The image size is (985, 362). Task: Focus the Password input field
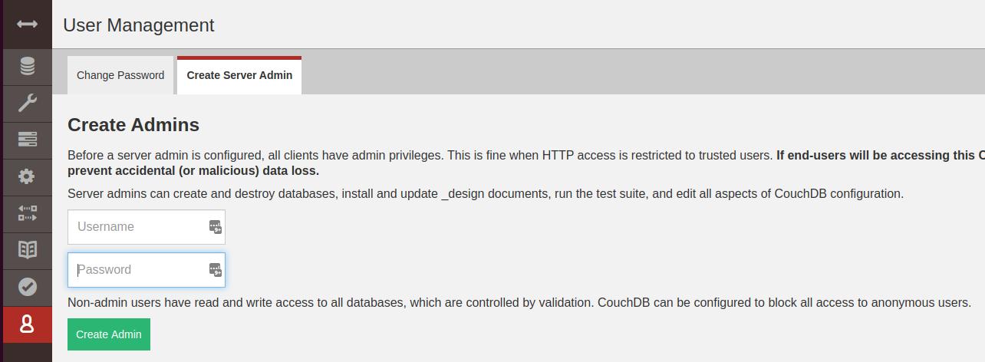pyautogui.click(x=147, y=270)
